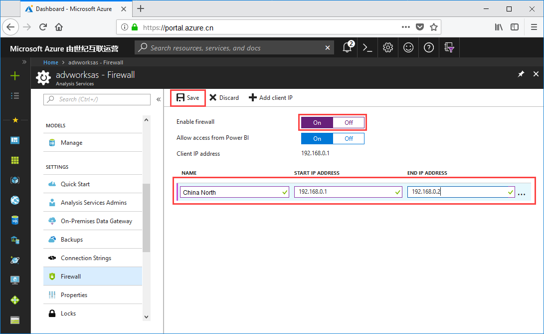
Task: Click the Home breadcrumb link
Action: (51, 62)
